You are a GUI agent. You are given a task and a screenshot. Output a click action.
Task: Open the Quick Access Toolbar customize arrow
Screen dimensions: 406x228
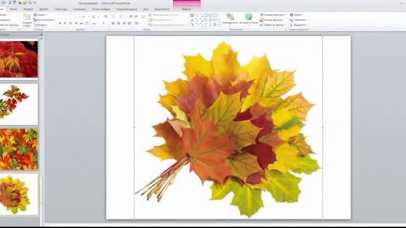click(x=35, y=3)
